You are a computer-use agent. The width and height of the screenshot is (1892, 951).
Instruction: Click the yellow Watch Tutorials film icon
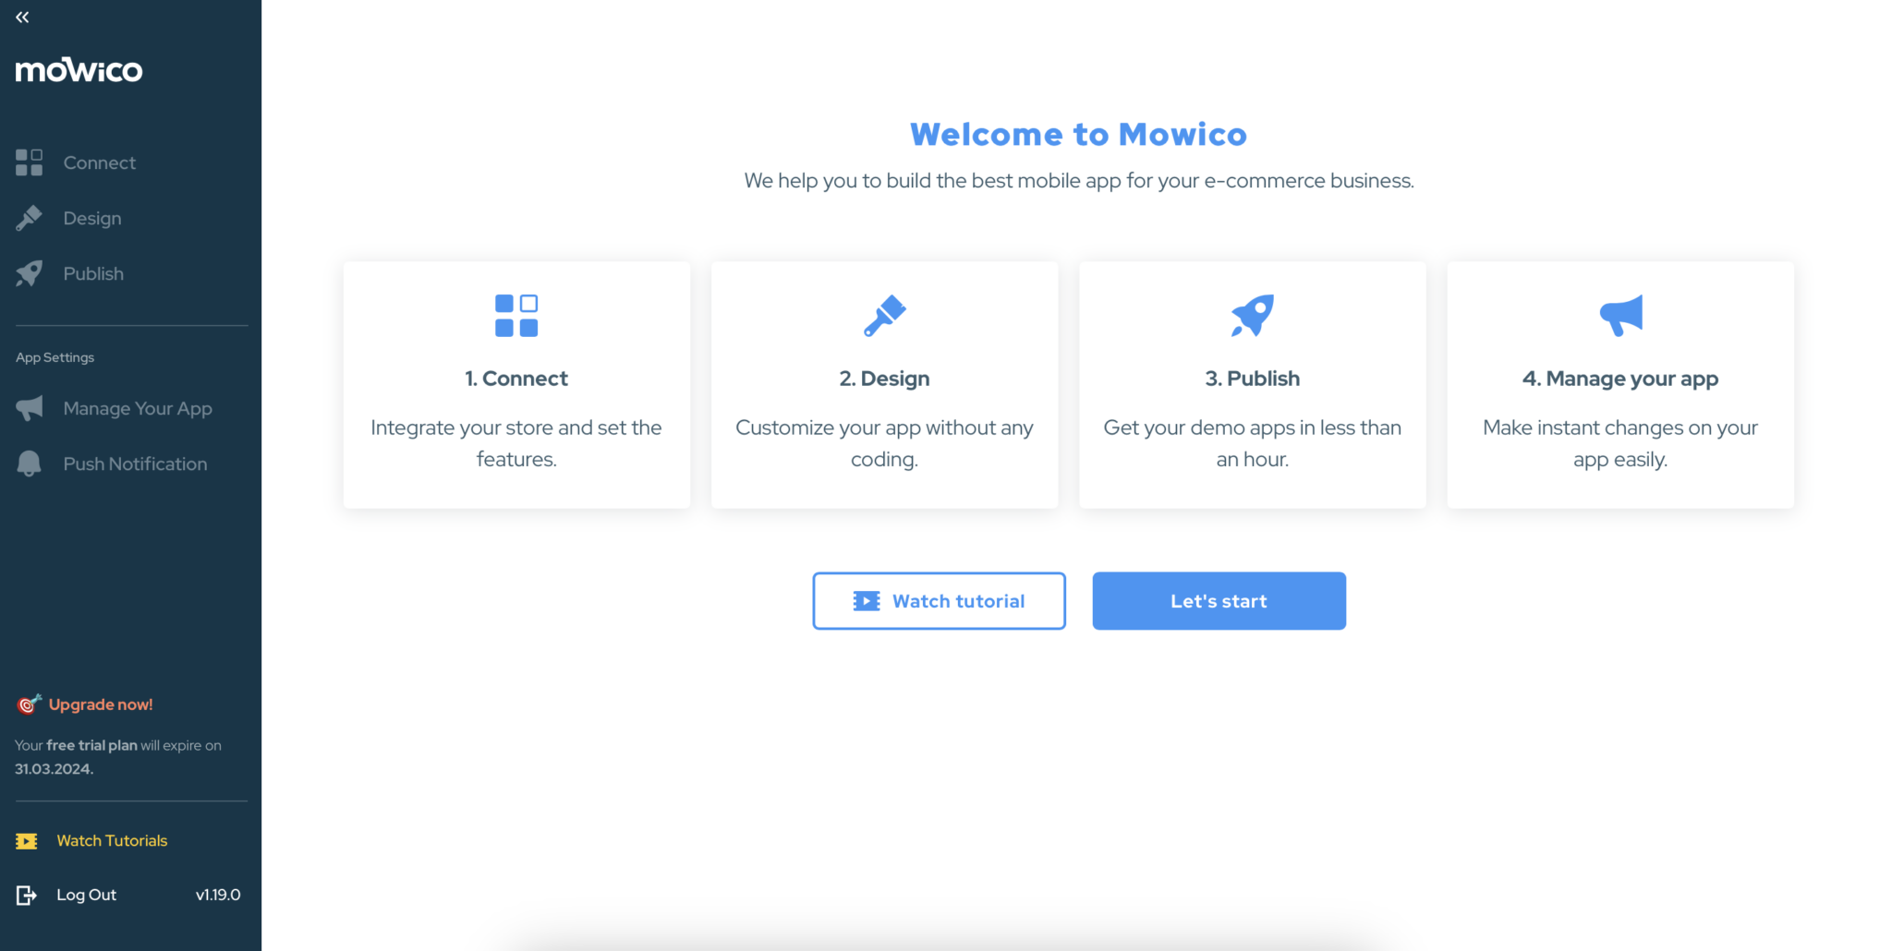point(26,841)
